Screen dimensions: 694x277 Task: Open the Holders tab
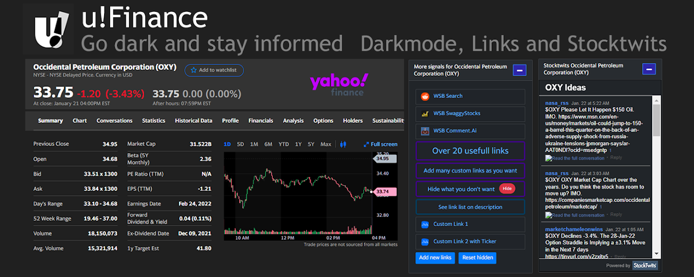(x=353, y=121)
